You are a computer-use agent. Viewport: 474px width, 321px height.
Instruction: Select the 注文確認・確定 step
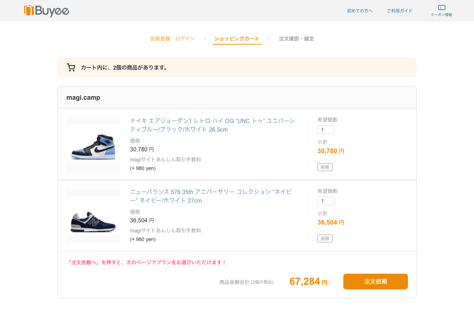(x=297, y=39)
